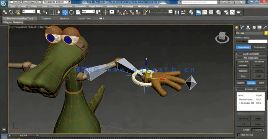
Task: Switch to the Freeform ribbon tab
Action: [x=46, y=18]
